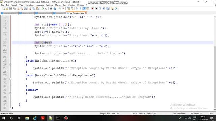Click the Paste toolbar icon
The image size is (216, 121).
pyautogui.click(x=37, y=9)
